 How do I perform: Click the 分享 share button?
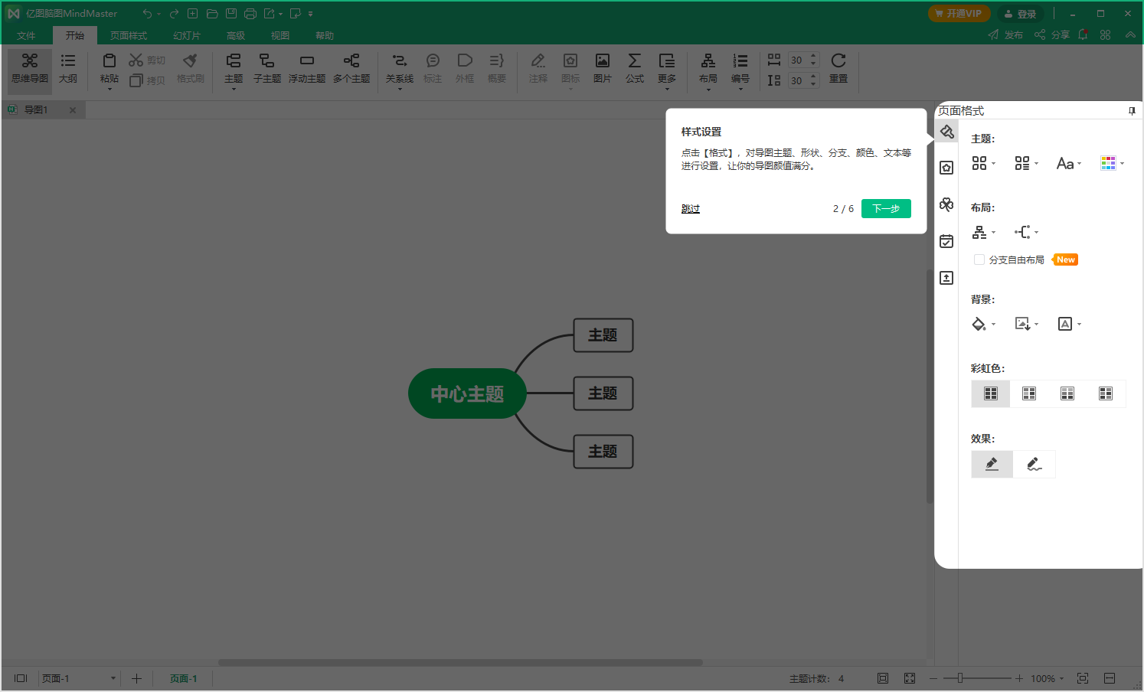click(1052, 34)
